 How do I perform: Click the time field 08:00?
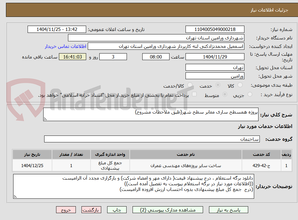pyautogui.click(x=156, y=57)
